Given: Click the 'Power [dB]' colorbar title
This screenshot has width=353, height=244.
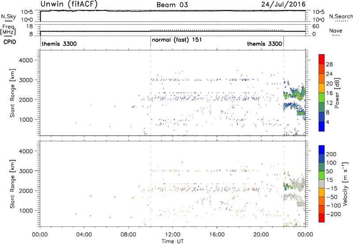Looking at the screenshot, I should (x=337, y=93).
